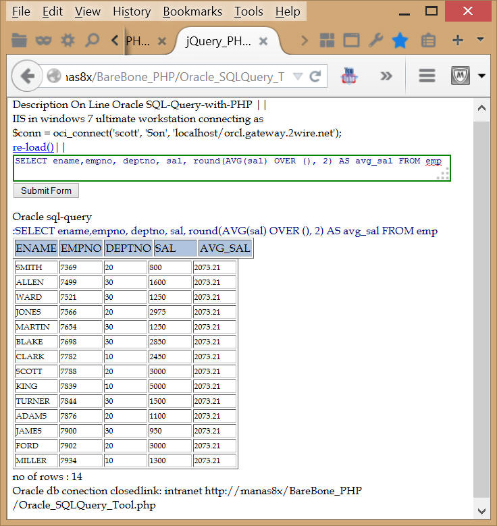Select the TURNER name cell
This screenshot has height=526, width=497.
click(x=36, y=401)
